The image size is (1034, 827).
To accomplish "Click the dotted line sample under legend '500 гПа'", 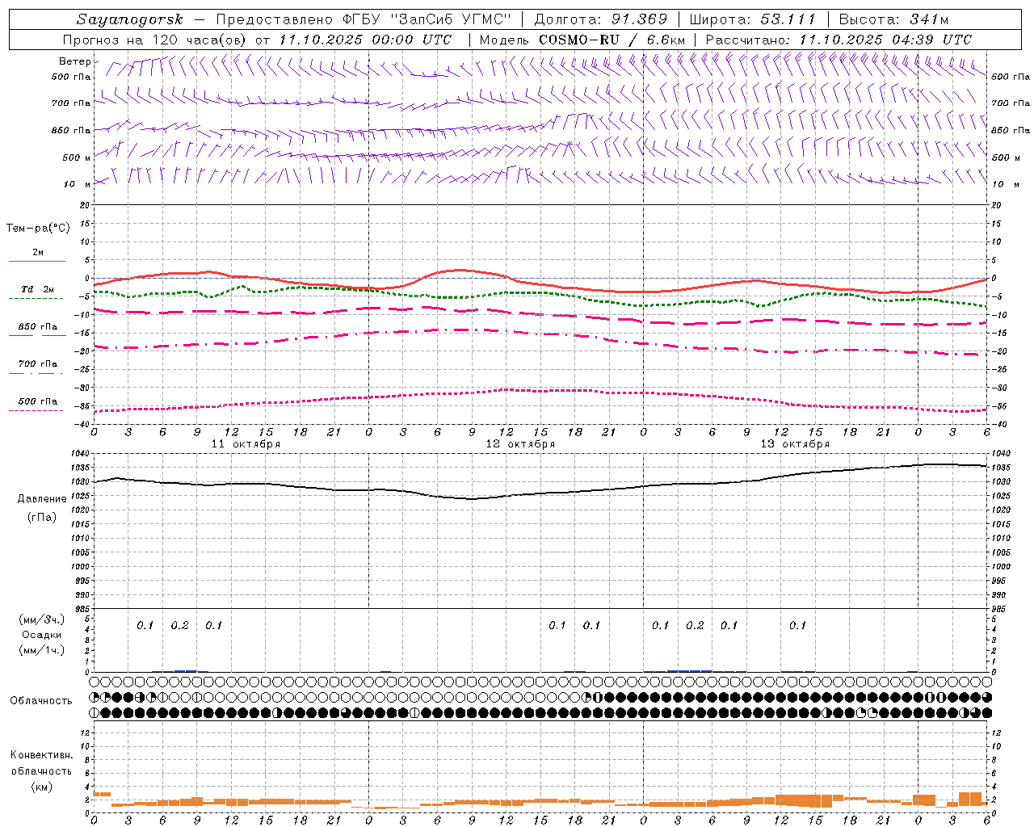I will coord(36,410).
